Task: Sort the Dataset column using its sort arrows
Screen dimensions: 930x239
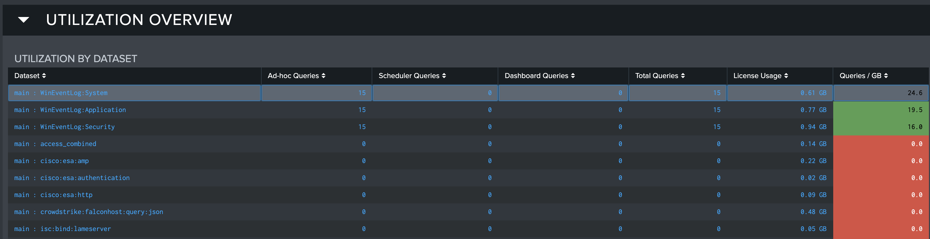Action: (x=44, y=76)
